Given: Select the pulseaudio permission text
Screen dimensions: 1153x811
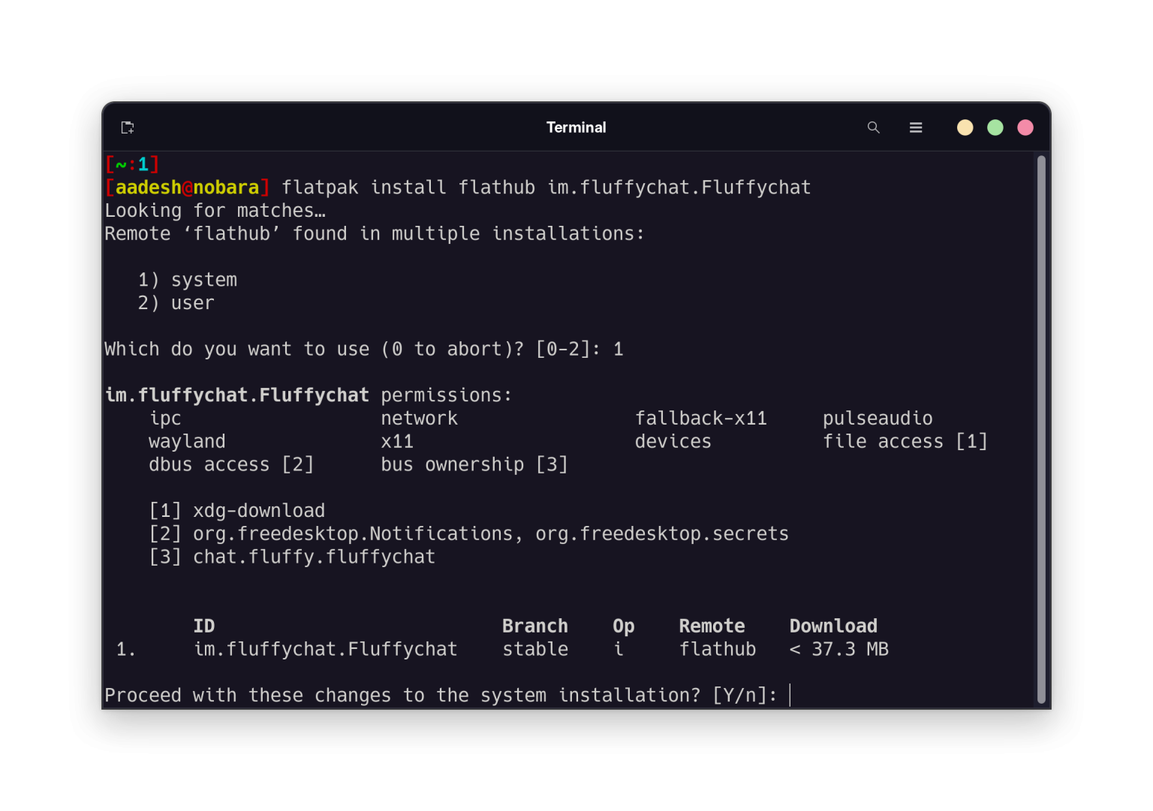Looking at the screenshot, I should pyautogui.click(x=878, y=418).
